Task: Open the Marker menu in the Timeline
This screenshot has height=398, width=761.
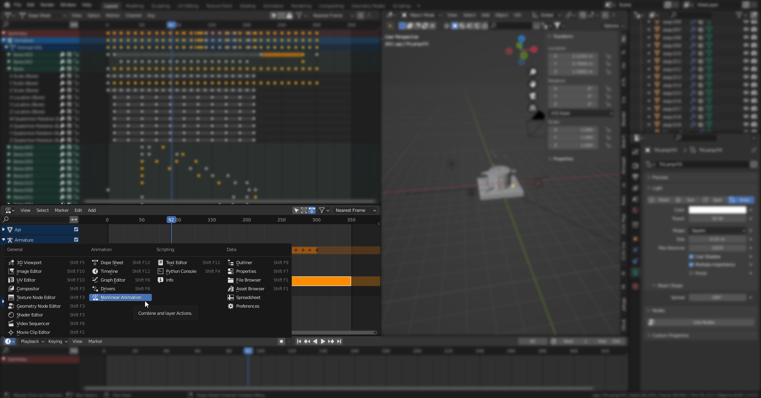Action: pos(95,341)
